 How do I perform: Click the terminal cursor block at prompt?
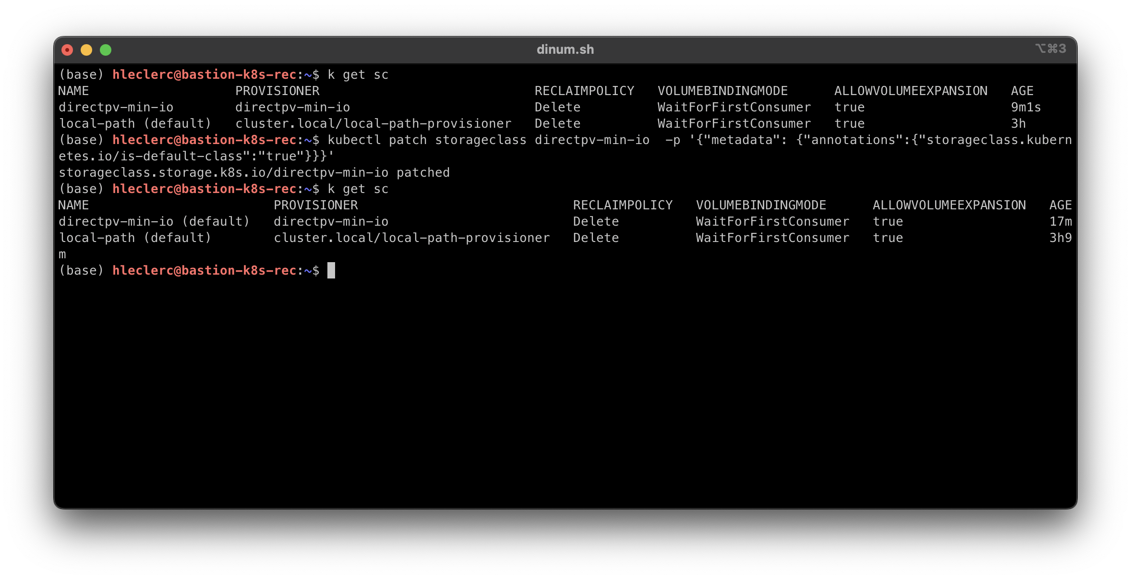(331, 270)
